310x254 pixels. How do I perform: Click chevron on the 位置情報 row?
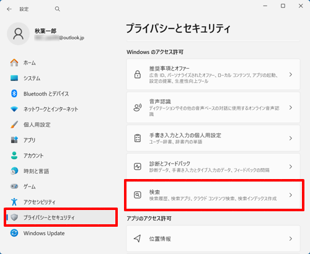tap(291, 239)
